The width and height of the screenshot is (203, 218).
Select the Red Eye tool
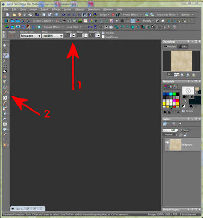pos(4,77)
